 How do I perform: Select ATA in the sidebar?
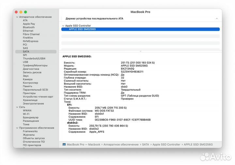tap(25, 20)
